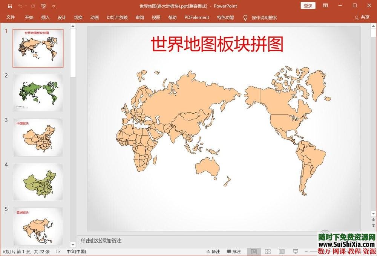Open the Undo history dropdown arrow

coord(26,5)
